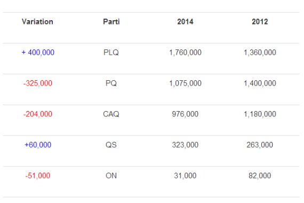Click the 2014 column header
The image size is (304, 203).
pyautogui.click(x=185, y=22)
